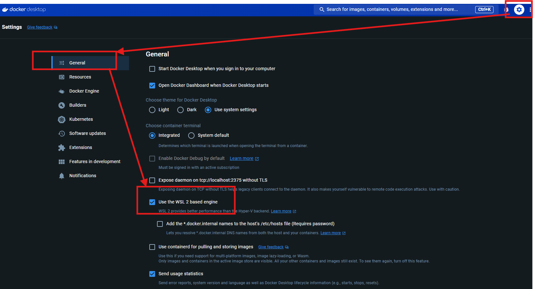
Task: Click 'Choose container terminal' label
Action: 173,126
